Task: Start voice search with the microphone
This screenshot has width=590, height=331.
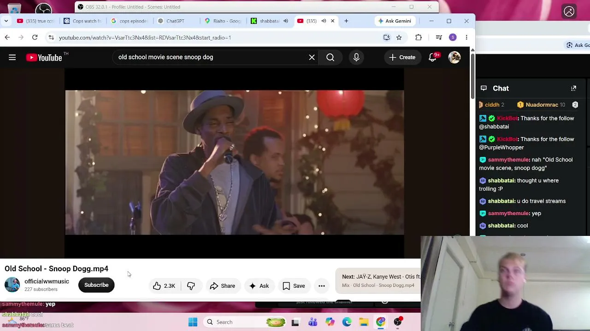Action: coord(356,57)
